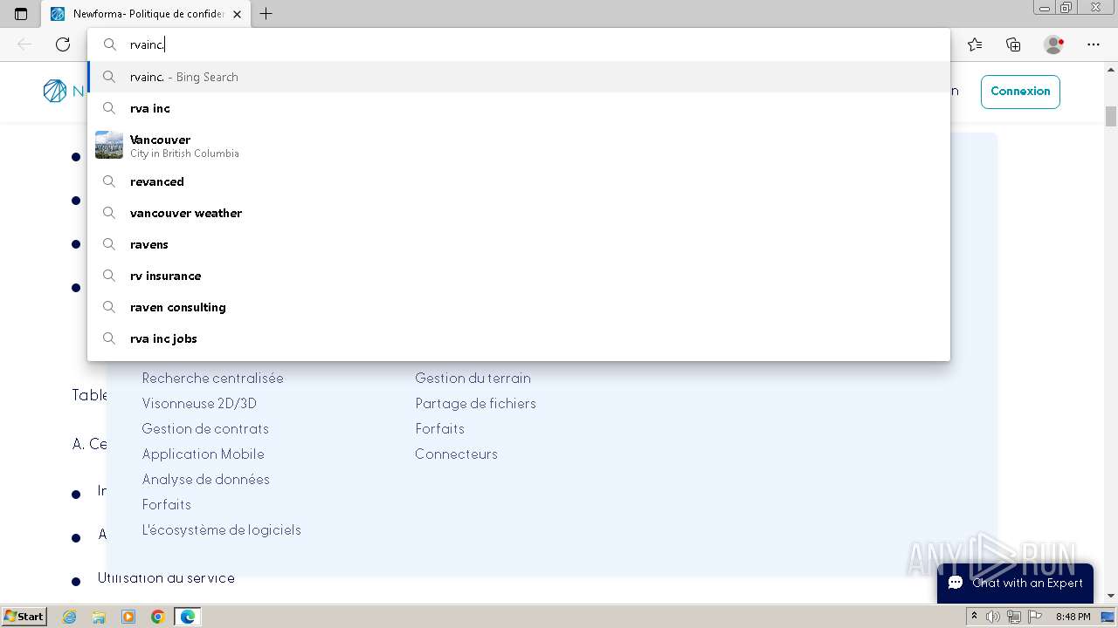Select the 'ravens' suggestion

[519, 244]
